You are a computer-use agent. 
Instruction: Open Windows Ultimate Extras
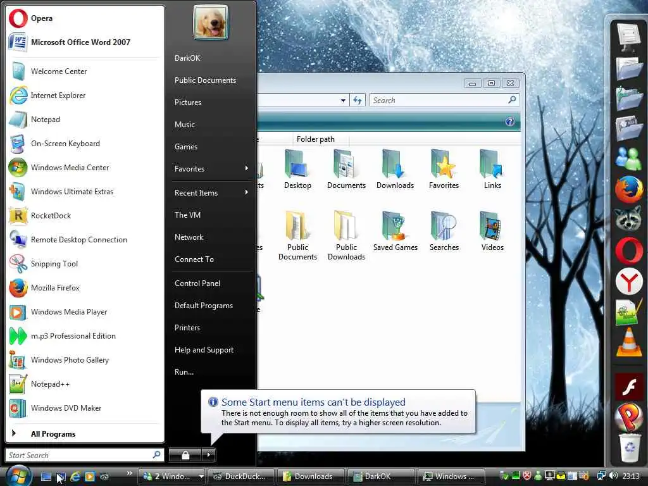84,191
